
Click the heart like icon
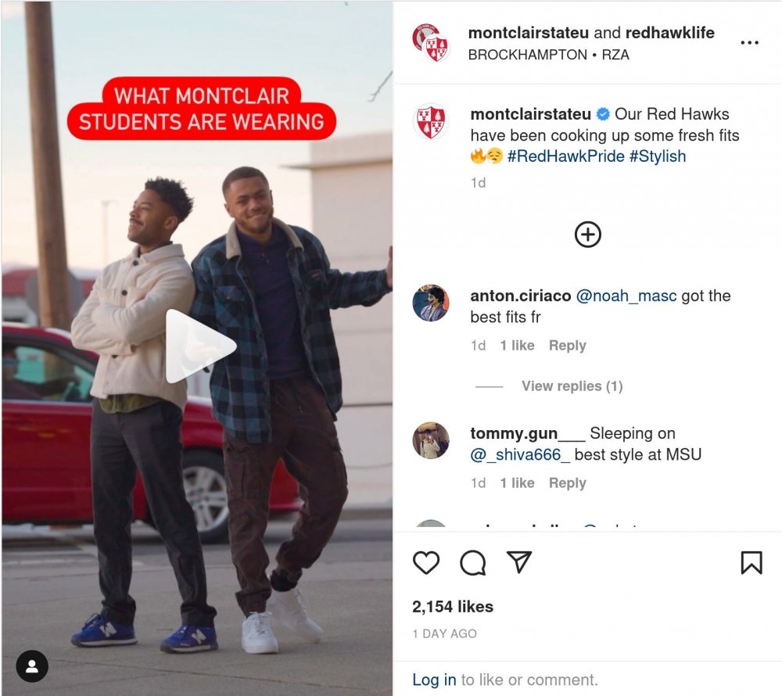pos(426,563)
